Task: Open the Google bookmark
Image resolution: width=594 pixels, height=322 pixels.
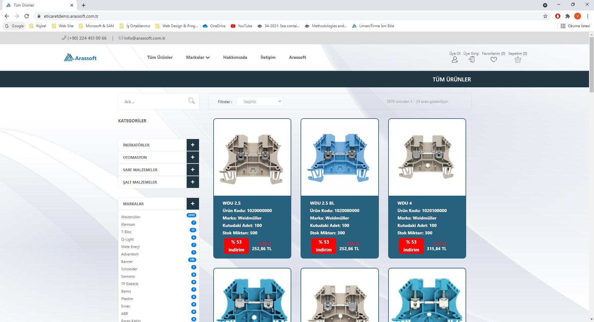Action: 14,26
